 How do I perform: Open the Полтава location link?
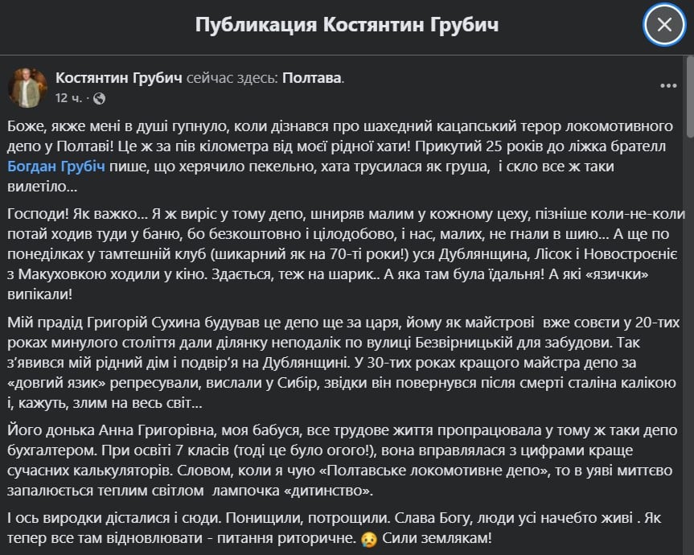tap(312, 78)
